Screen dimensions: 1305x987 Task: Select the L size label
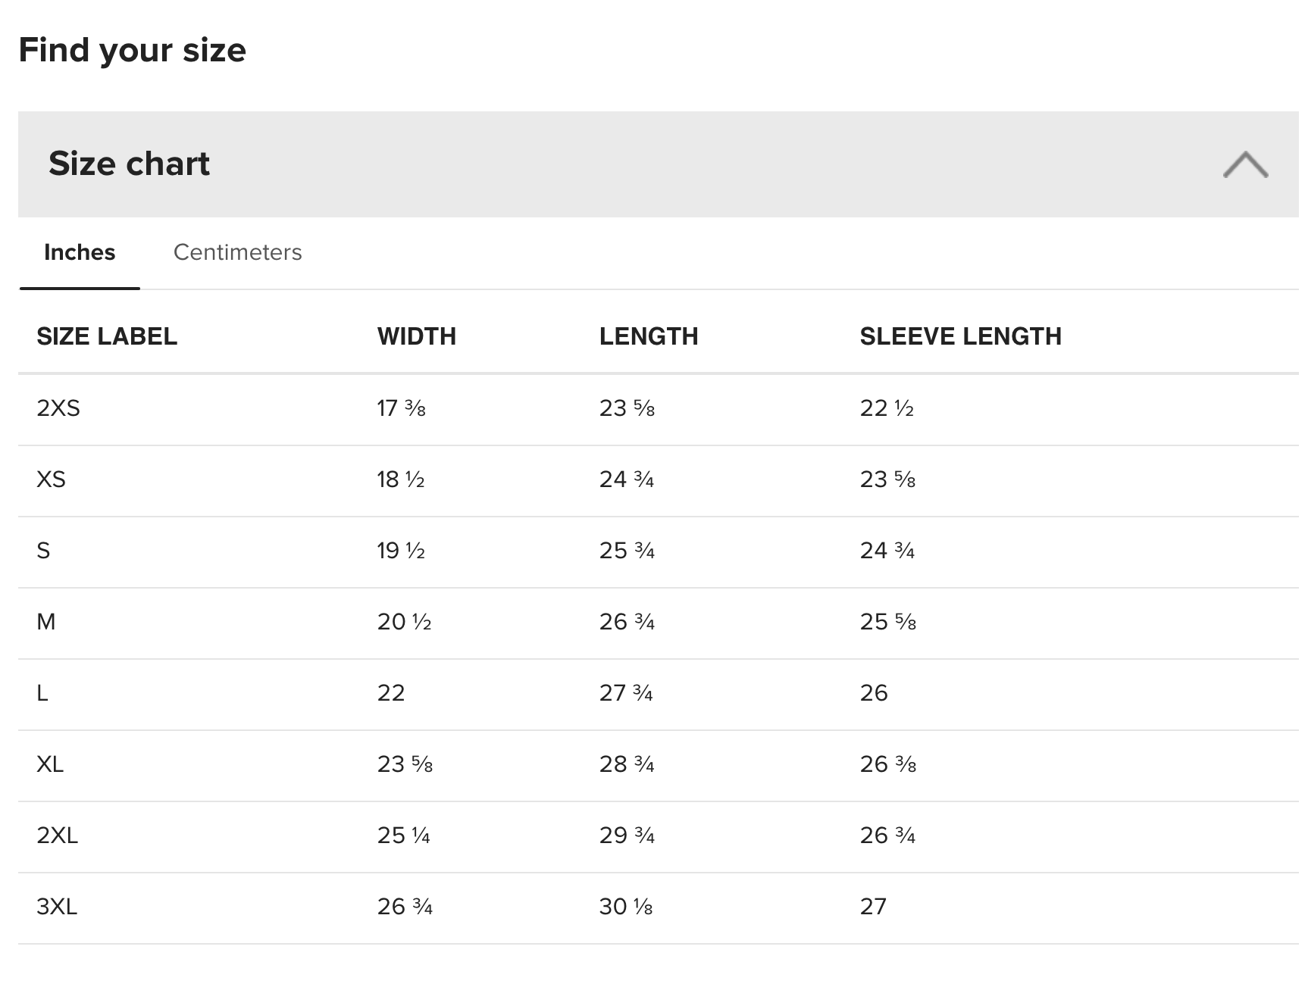pos(42,693)
